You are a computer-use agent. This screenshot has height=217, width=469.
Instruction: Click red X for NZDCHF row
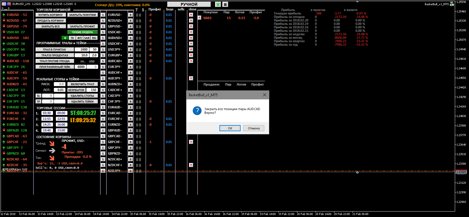point(191,165)
